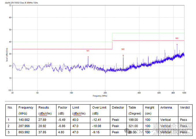Click the Frequency (MHz) x-axis label
The image size is (196, 139).
(98, 96)
